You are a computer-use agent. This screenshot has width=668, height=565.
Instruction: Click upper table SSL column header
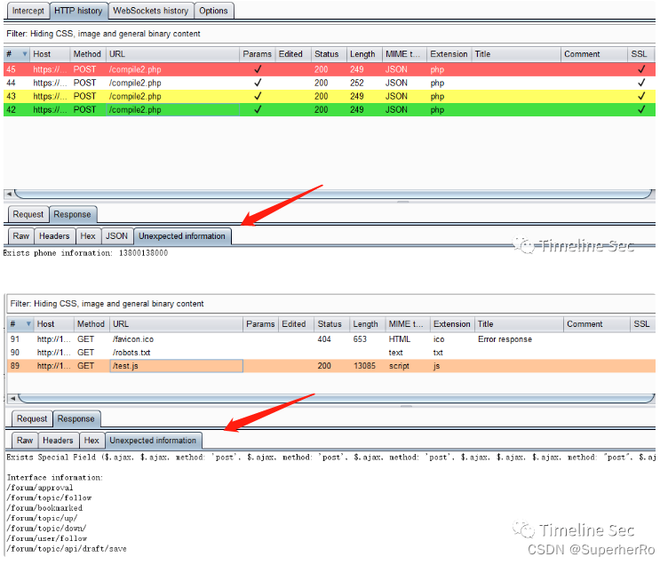click(641, 54)
